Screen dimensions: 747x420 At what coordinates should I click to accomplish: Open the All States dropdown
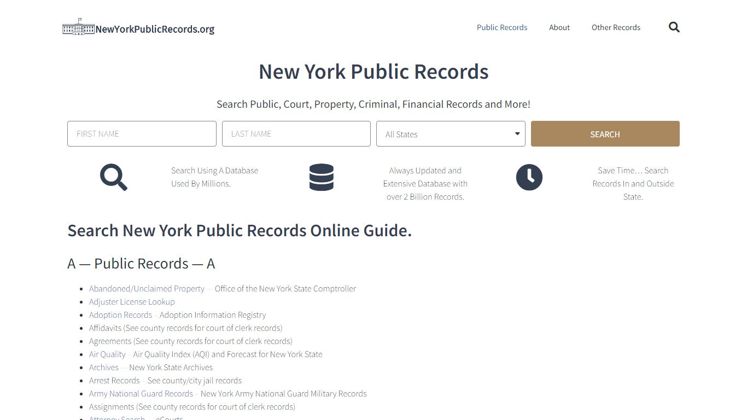click(x=450, y=133)
